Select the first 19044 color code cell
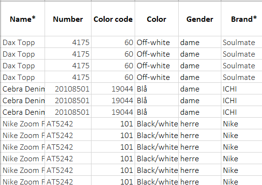Screen dimensions: 262x185 [113, 89]
